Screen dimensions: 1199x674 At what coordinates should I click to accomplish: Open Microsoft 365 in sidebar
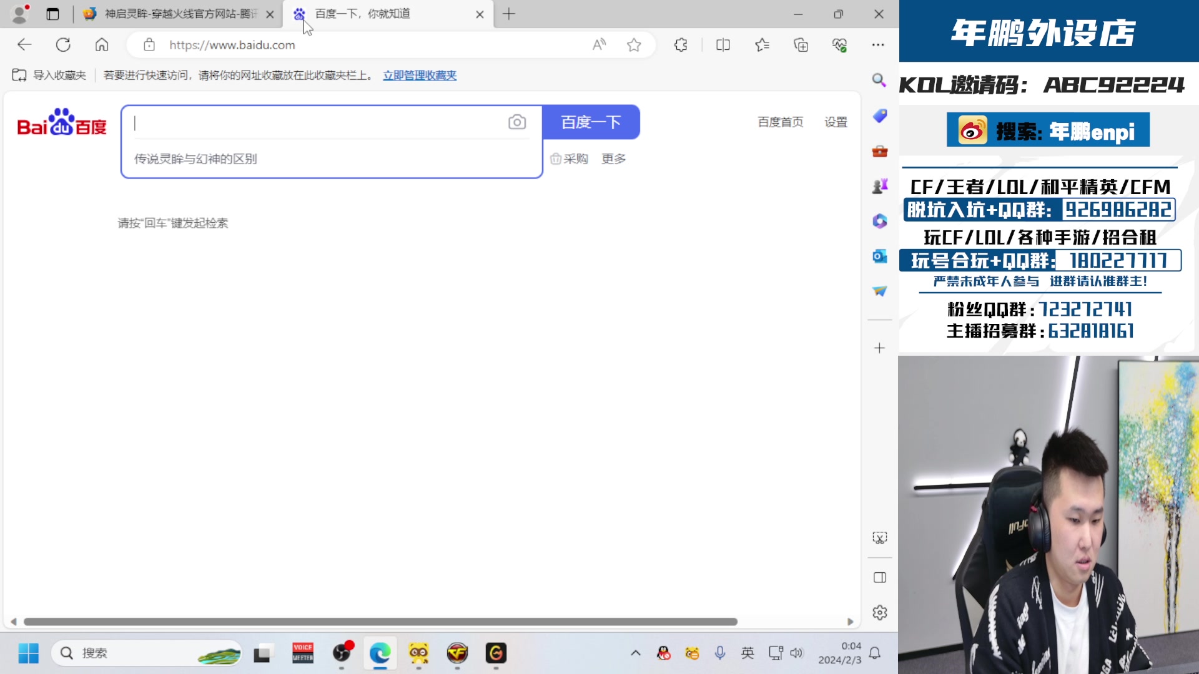pos(879,221)
